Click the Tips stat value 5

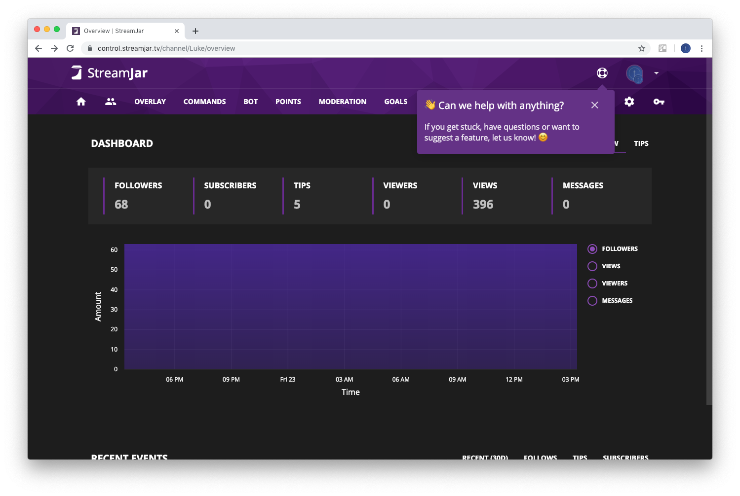(297, 205)
